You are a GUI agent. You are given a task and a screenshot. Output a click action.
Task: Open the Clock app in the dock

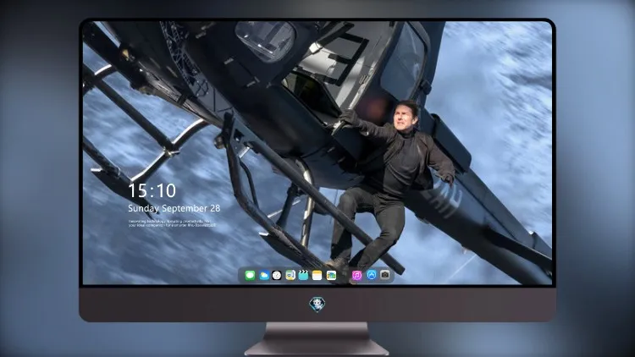pyautogui.click(x=277, y=276)
